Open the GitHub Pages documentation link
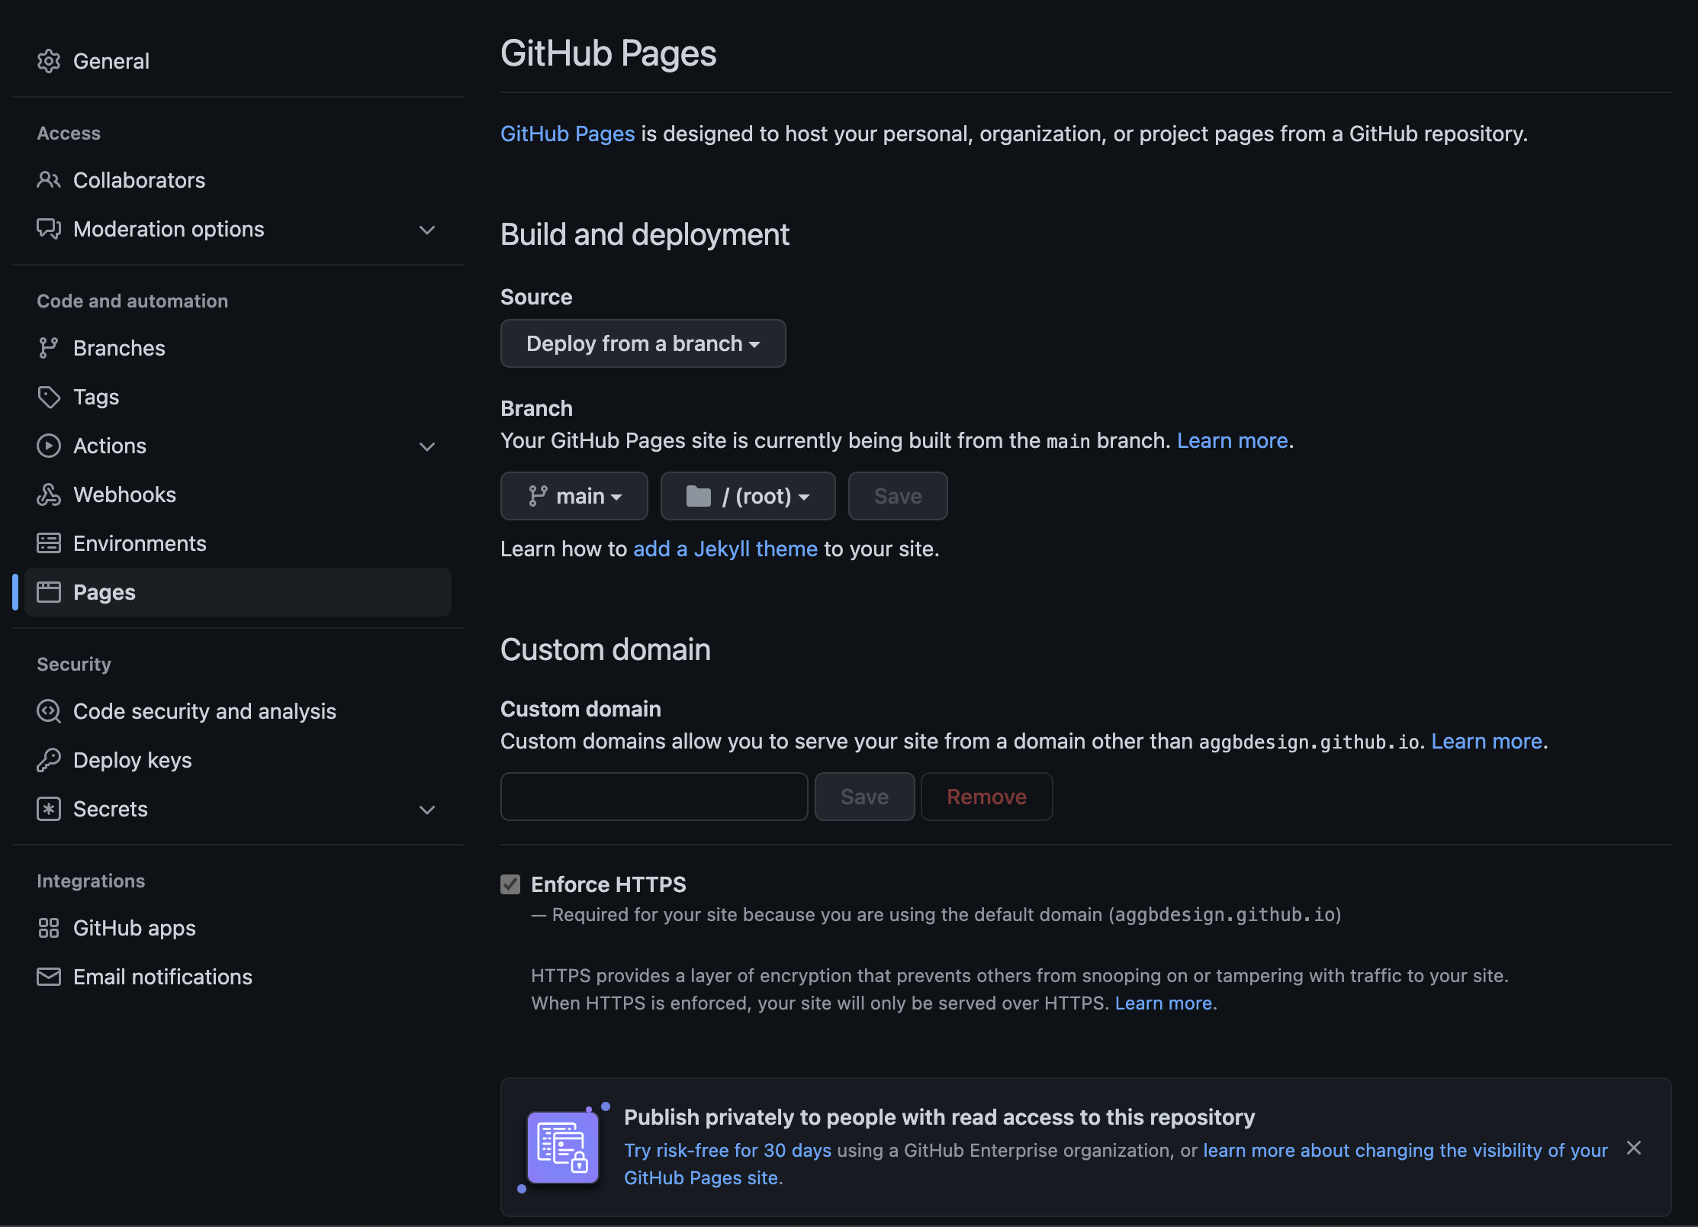 568,134
